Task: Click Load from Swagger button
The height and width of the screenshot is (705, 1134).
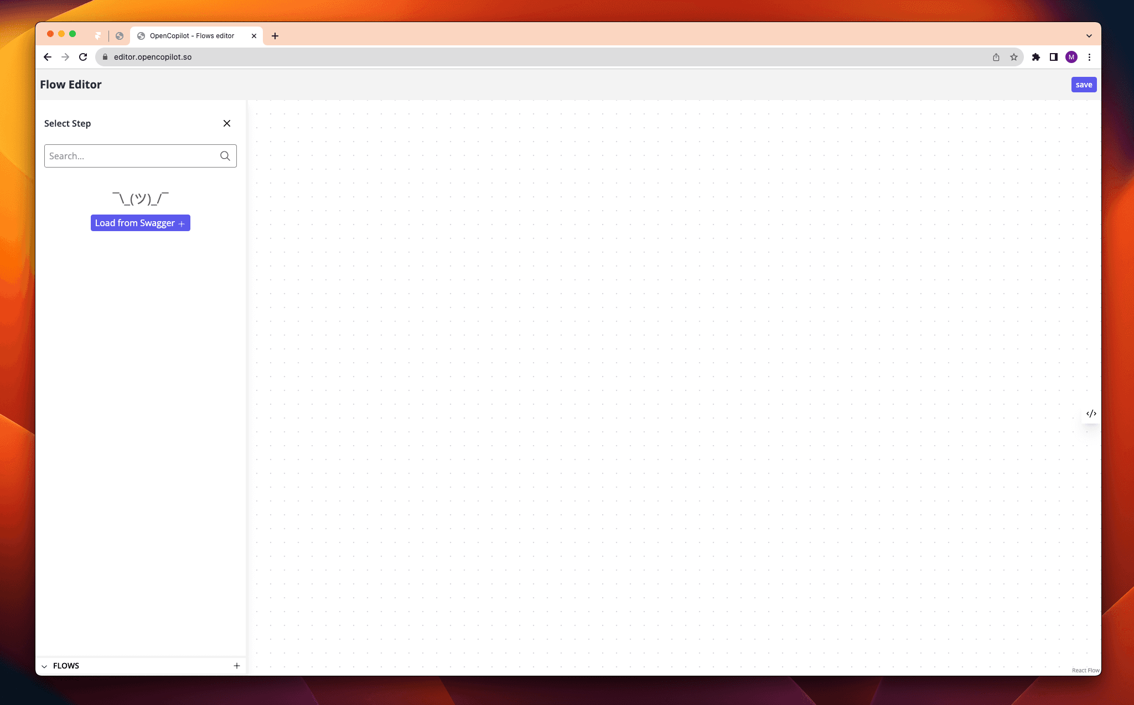Action: [140, 223]
